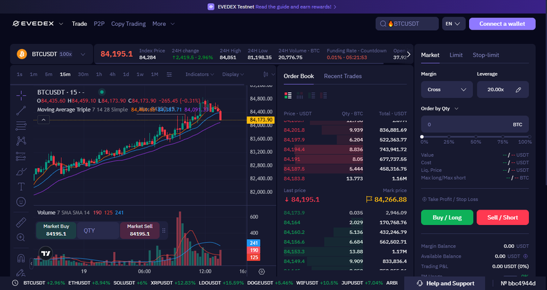Switch to the Recent Trades tab

[x=342, y=76]
